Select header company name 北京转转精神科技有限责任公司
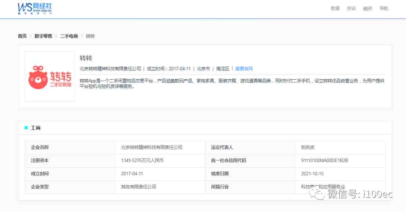406x212 pixels. pyautogui.click(x=110, y=68)
